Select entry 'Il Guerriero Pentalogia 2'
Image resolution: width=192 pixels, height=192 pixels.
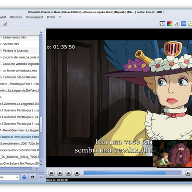point(19,110)
